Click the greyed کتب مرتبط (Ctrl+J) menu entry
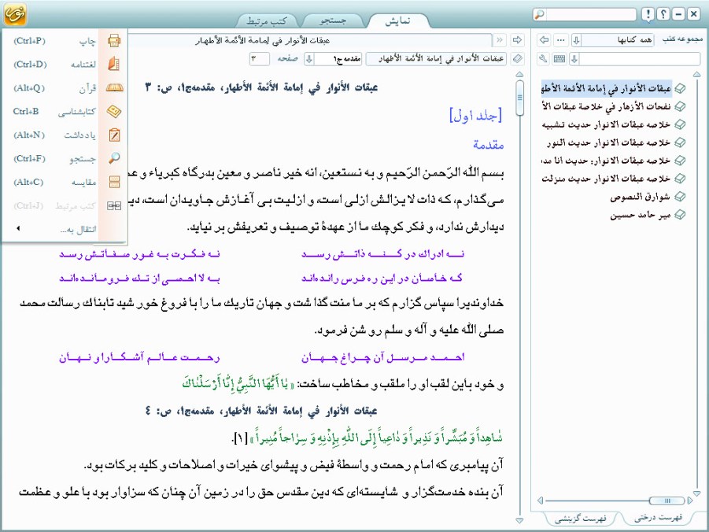The width and height of the screenshot is (709, 532). (x=65, y=205)
